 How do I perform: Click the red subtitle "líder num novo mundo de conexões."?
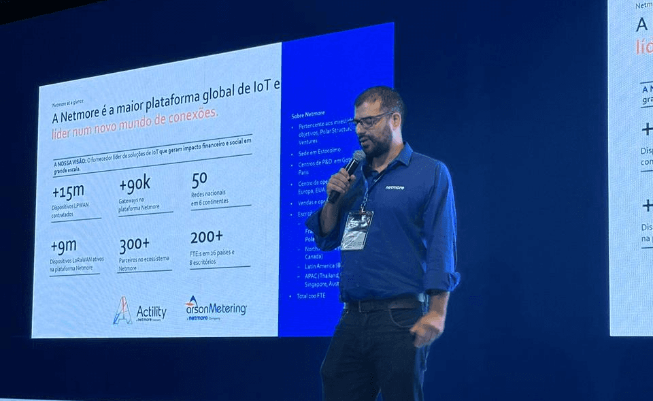click(134, 123)
